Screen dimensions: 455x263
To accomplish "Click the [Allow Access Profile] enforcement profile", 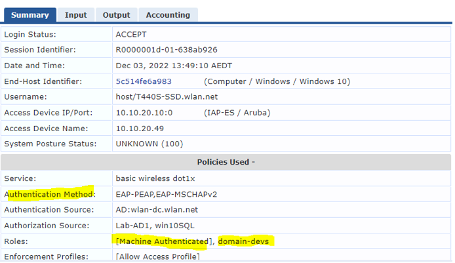I will [158, 255].
